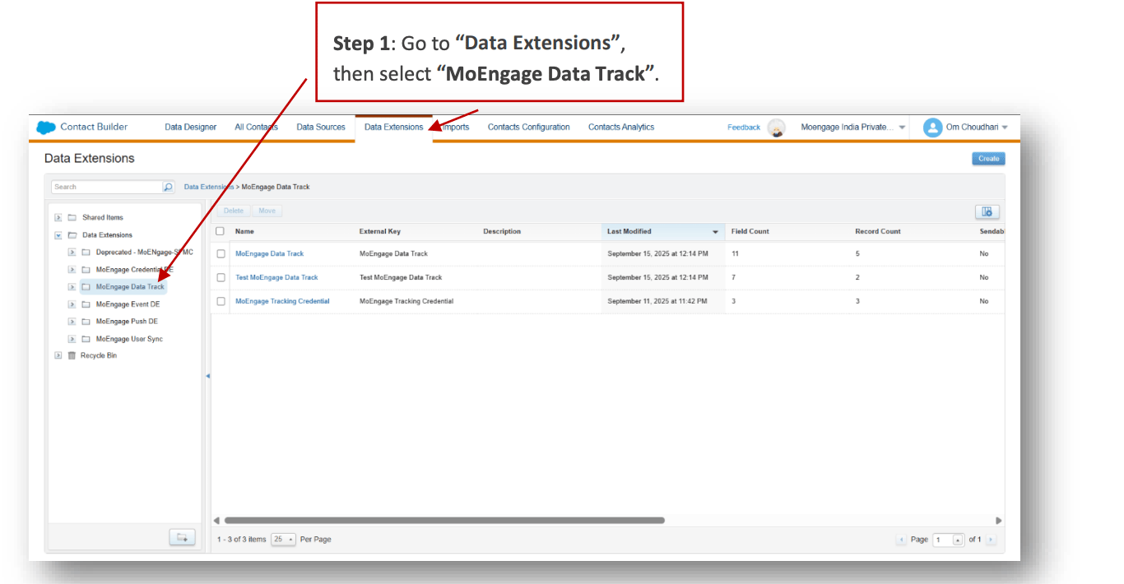
Task: Open the Last Modified sort arrow
Action: pos(715,232)
